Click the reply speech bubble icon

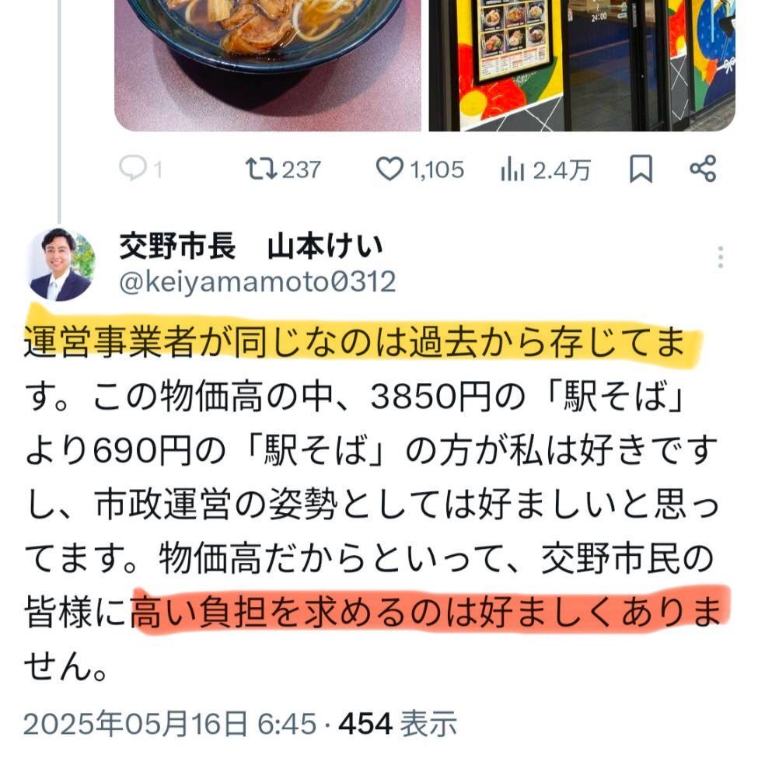(x=132, y=169)
